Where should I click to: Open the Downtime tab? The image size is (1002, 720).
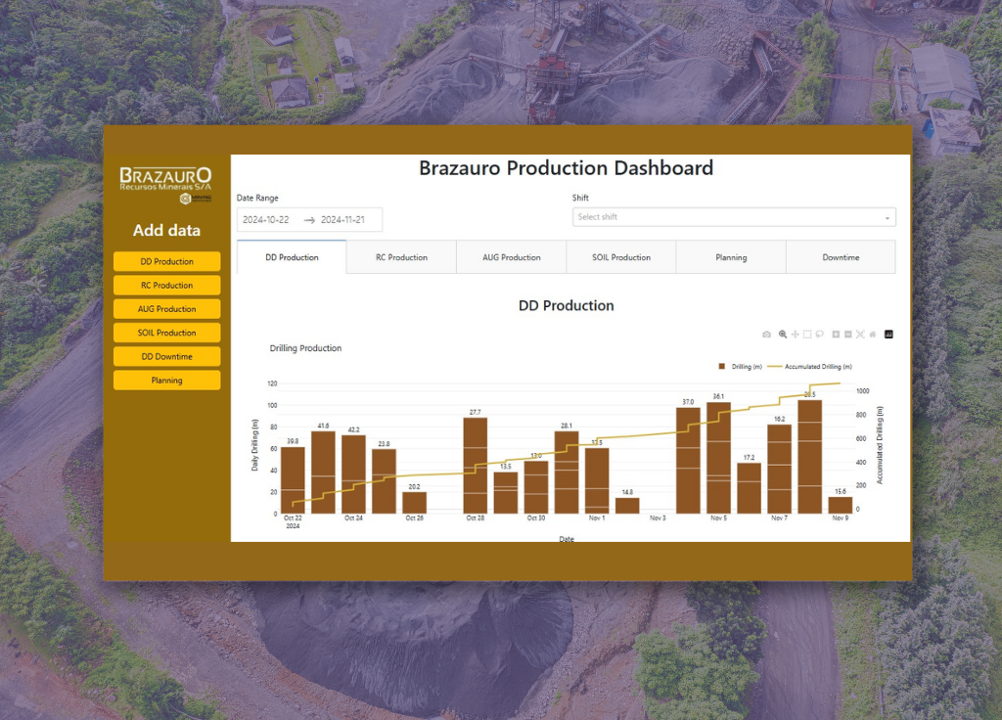843,256
